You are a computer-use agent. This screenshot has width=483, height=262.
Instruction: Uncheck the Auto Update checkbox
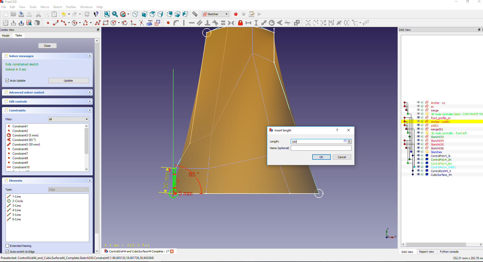pos(7,81)
